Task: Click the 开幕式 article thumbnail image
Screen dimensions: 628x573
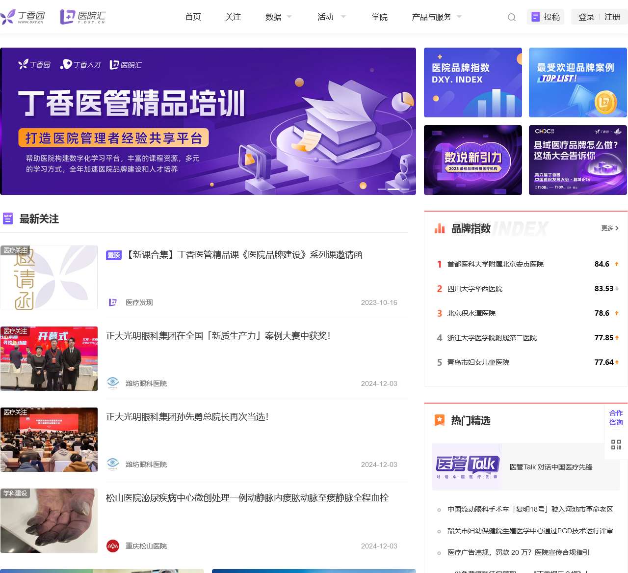Action: point(49,358)
